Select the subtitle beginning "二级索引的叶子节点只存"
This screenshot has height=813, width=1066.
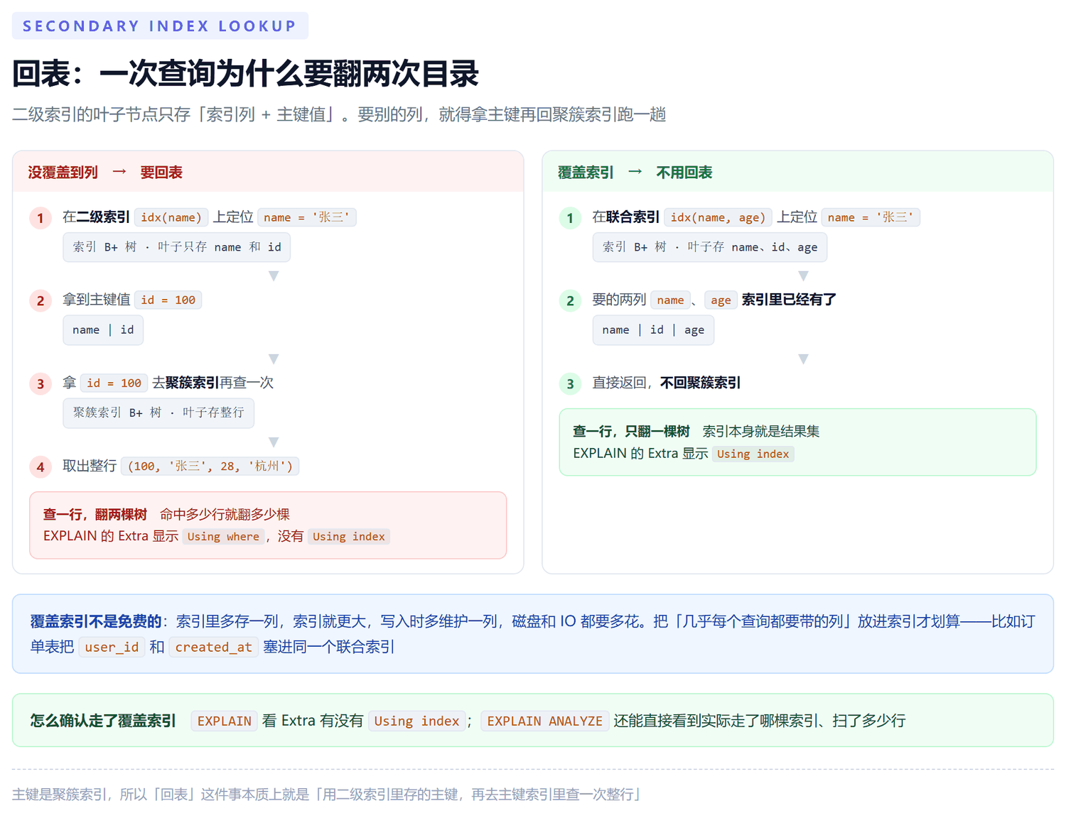[339, 114]
